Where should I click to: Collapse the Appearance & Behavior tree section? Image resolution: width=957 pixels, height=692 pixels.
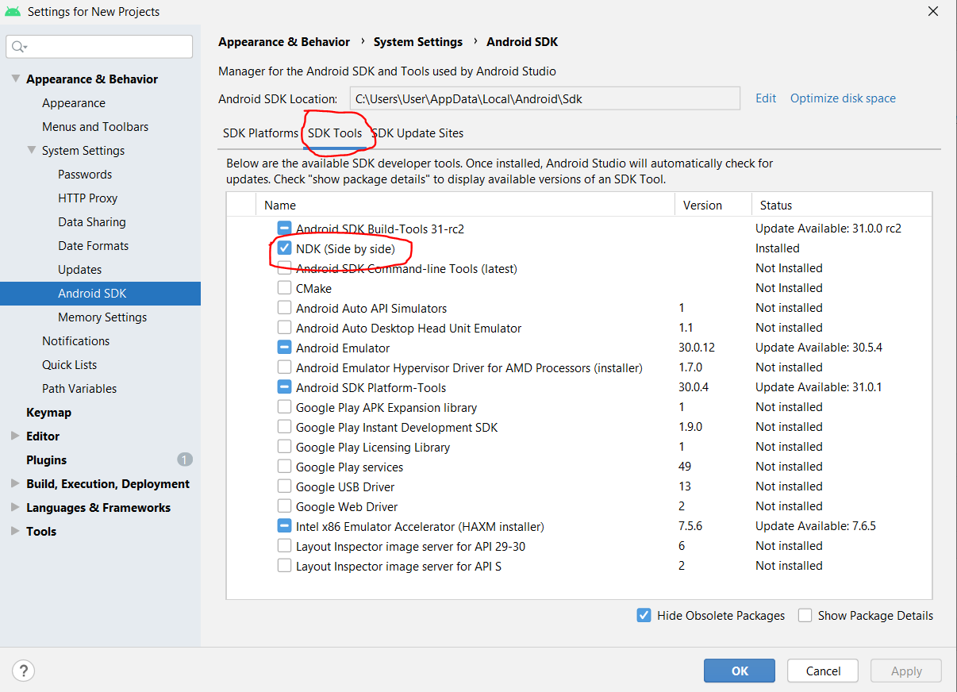tap(16, 79)
